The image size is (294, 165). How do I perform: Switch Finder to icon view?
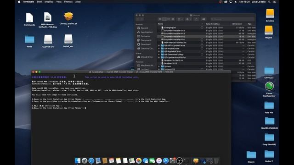click(x=160, y=19)
